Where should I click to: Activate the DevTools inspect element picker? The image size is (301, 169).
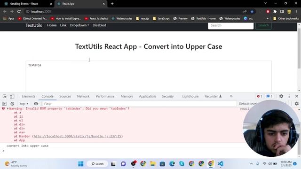(5, 96)
